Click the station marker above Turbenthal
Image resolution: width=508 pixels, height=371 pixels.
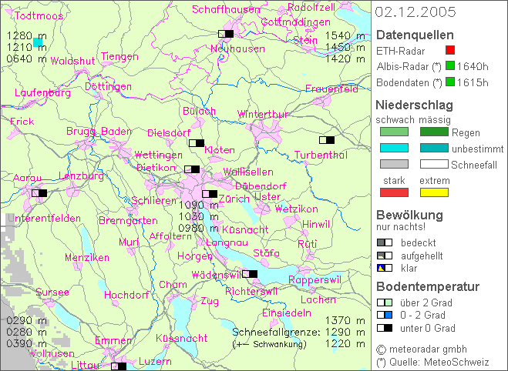tap(327, 140)
